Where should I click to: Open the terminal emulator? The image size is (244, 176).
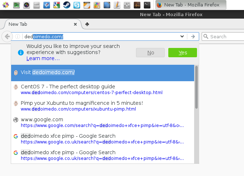click(x=147, y=5)
